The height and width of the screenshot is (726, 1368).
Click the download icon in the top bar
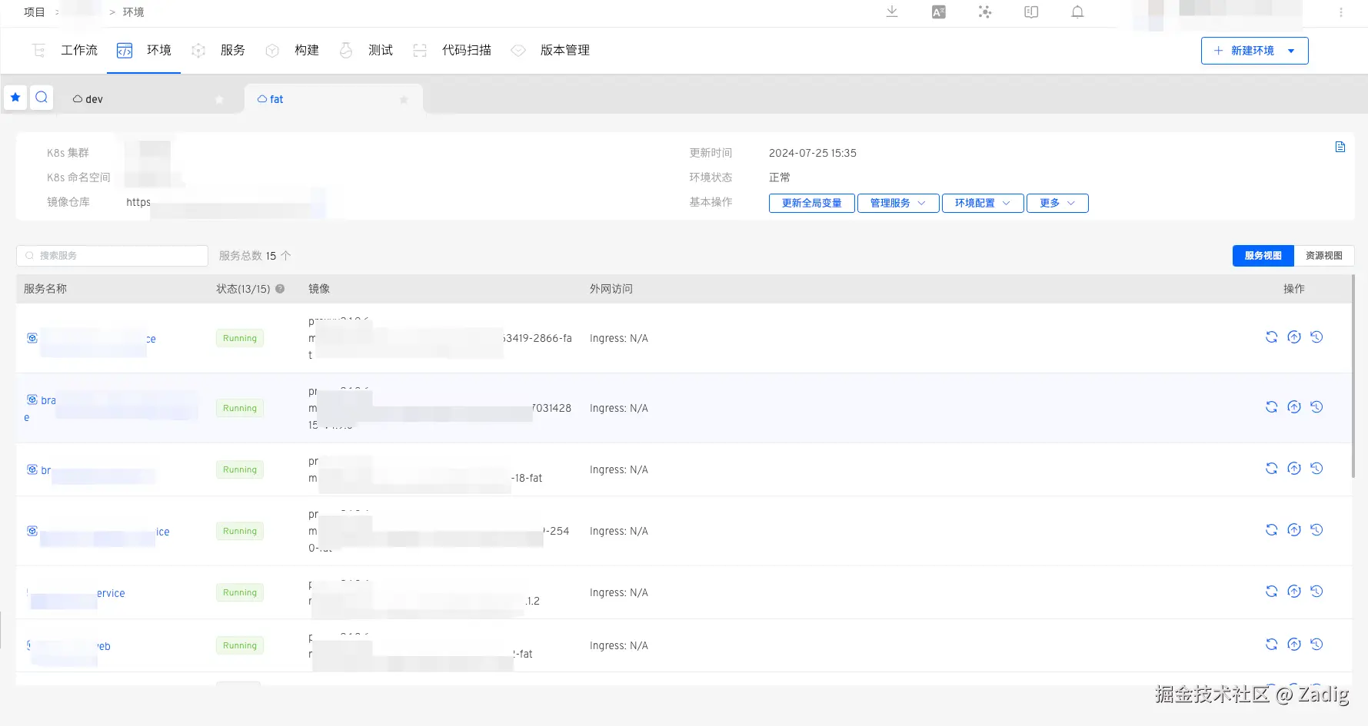[892, 12]
